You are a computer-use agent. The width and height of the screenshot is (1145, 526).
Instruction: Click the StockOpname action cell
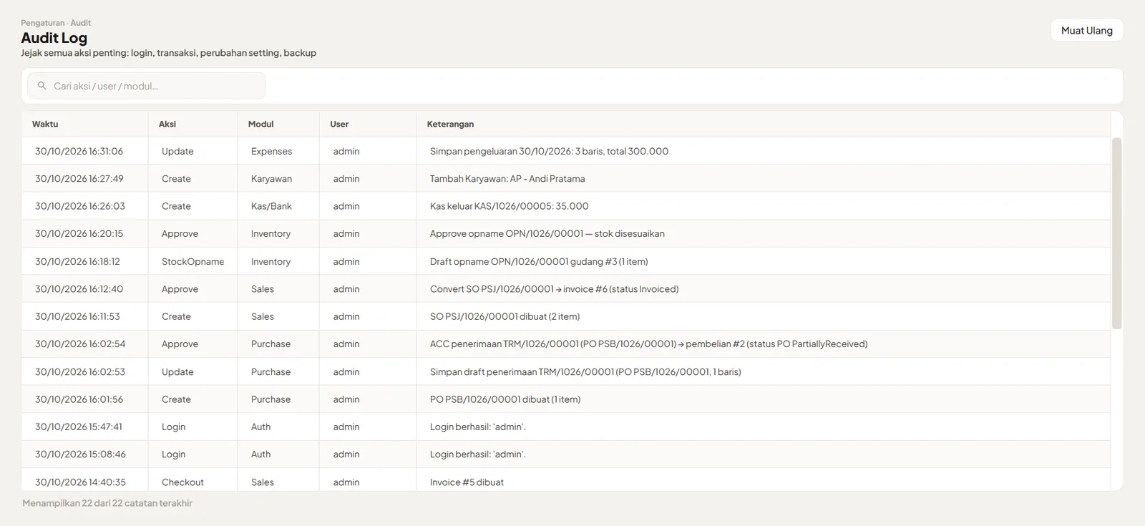[x=193, y=261]
